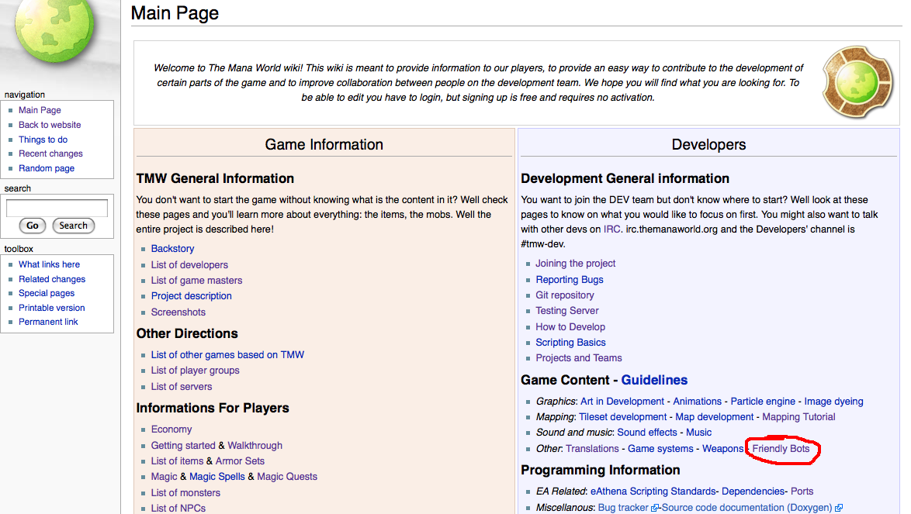This screenshot has width=911, height=514.
Task: Open List of other games based on TMW
Action: pos(228,354)
